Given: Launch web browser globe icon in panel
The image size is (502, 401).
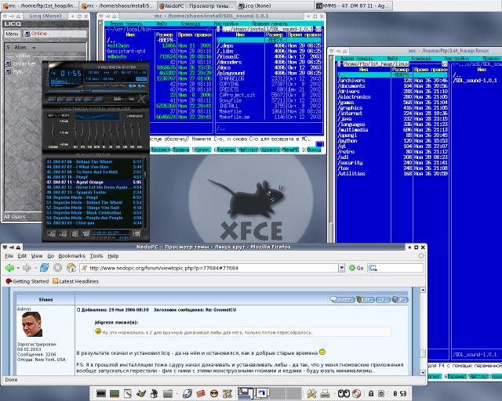Looking at the screenshot, I should click(x=187, y=393).
